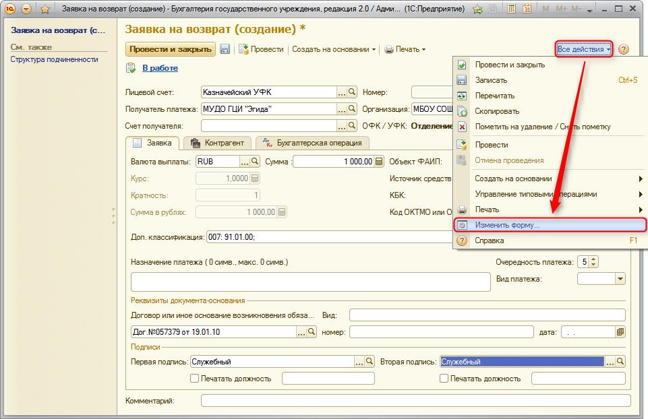The width and height of the screenshot is (648, 419).
Task: Search Валюта выплаты with magnifier icon
Action: 255,162
